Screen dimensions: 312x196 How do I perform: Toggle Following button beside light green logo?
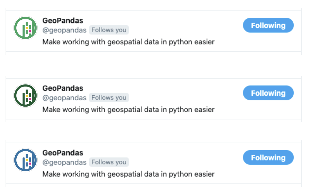[x=268, y=25]
